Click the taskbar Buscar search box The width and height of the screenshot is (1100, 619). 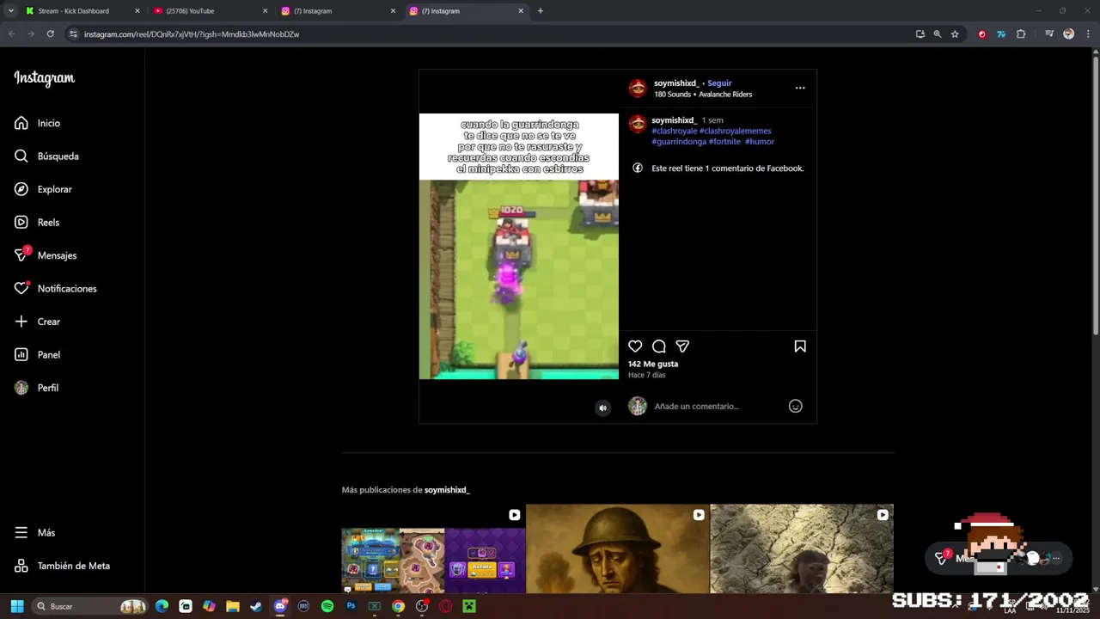pos(89,606)
